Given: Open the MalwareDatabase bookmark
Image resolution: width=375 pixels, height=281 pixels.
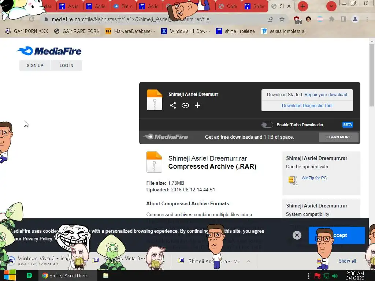Looking at the screenshot, I should tap(131, 31).
